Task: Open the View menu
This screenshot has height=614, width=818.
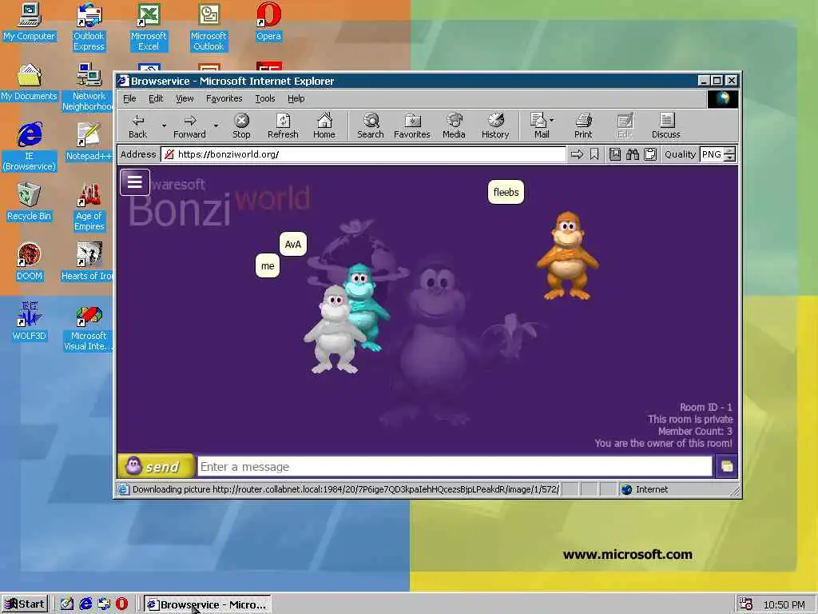Action: 185,98
